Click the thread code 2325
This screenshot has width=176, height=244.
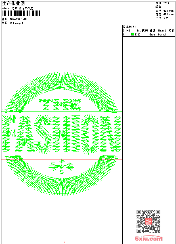137,35
